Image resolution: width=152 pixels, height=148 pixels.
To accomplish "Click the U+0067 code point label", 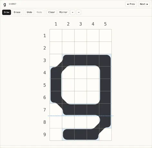I will point(13,4).
